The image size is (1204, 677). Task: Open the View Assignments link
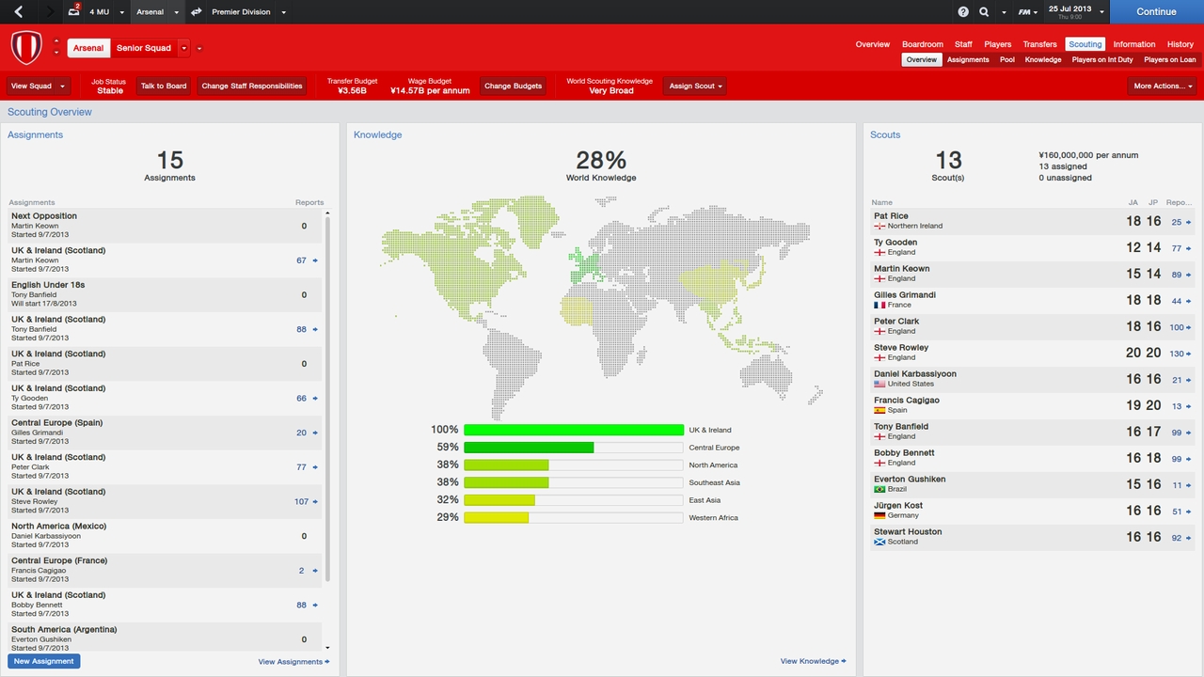(293, 662)
